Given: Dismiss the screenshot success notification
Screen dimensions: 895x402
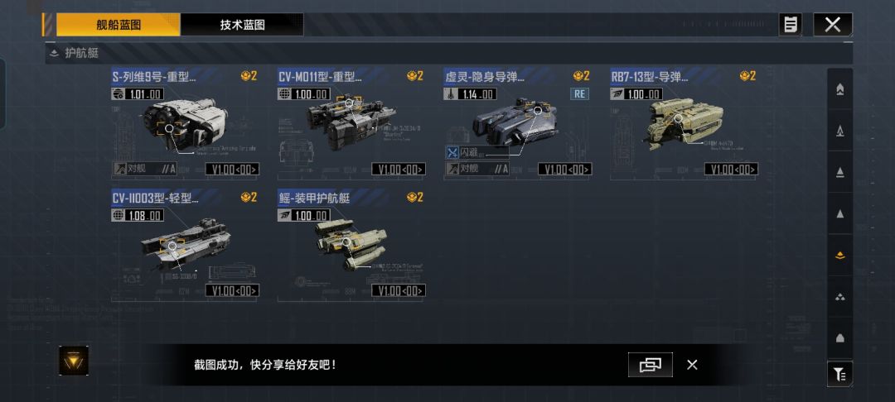Looking at the screenshot, I should click(x=692, y=365).
